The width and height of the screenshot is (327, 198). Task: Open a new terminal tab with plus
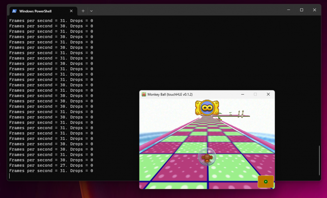click(x=83, y=11)
